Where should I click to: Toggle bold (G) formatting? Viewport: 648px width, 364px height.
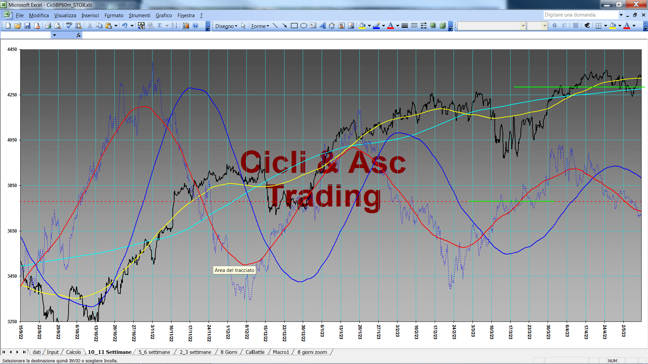pyautogui.click(x=555, y=26)
